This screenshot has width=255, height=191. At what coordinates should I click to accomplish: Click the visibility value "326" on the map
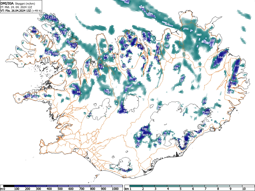point(212,40)
